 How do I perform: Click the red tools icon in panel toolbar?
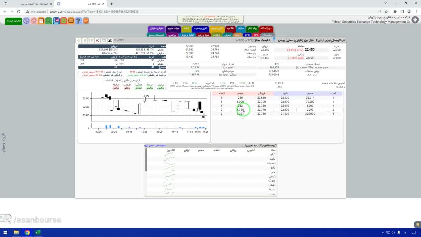point(97,40)
